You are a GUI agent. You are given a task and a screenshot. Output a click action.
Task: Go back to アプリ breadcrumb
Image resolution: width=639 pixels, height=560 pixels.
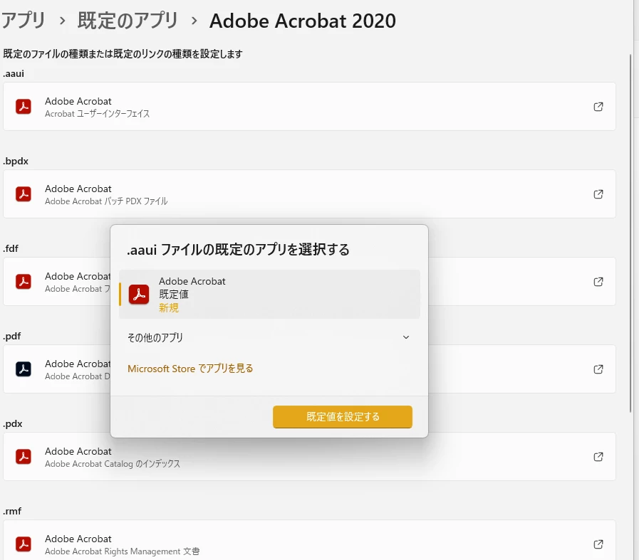pyautogui.click(x=24, y=21)
